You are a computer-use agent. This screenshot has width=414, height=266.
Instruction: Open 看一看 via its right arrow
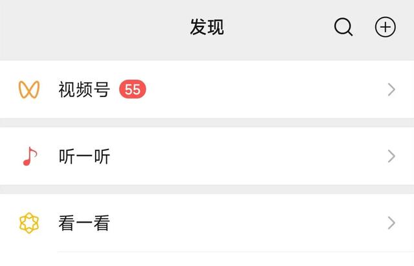click(x=391, y=224)
